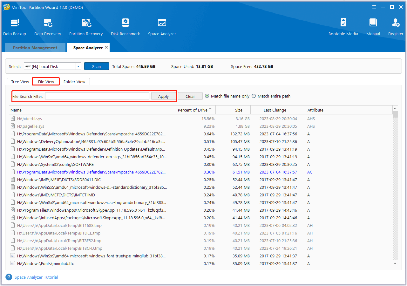Select the Definition Updates file row
The width and height of the screenshot is (407, 286).
(201, 149)
